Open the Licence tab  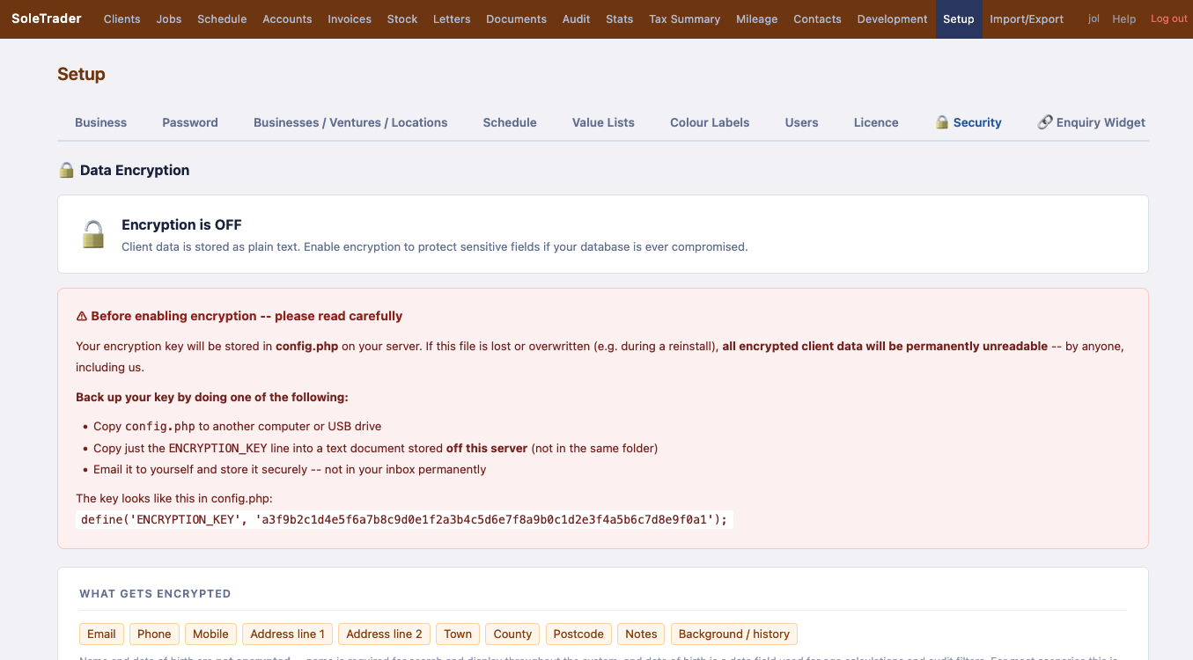pyautogui.click(x=876, y=122)
